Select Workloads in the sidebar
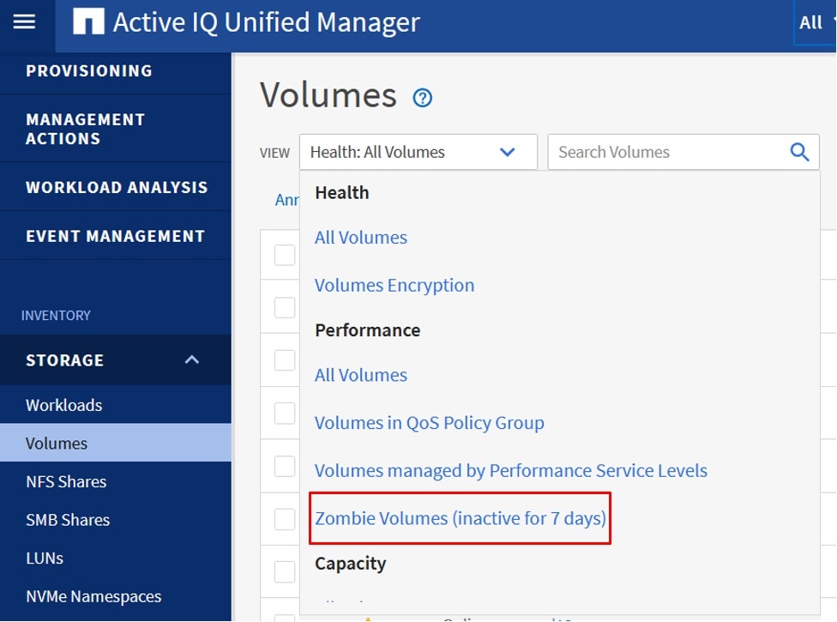The height and width of the screenshot is (622, 837). 66,404
